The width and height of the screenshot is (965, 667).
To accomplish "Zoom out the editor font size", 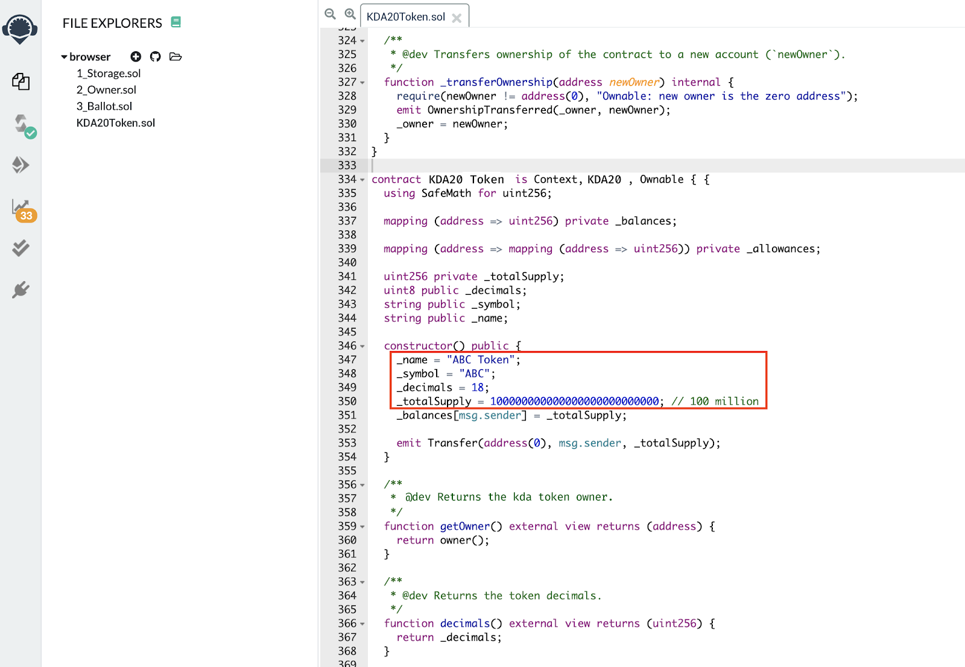I will (330, 14).
